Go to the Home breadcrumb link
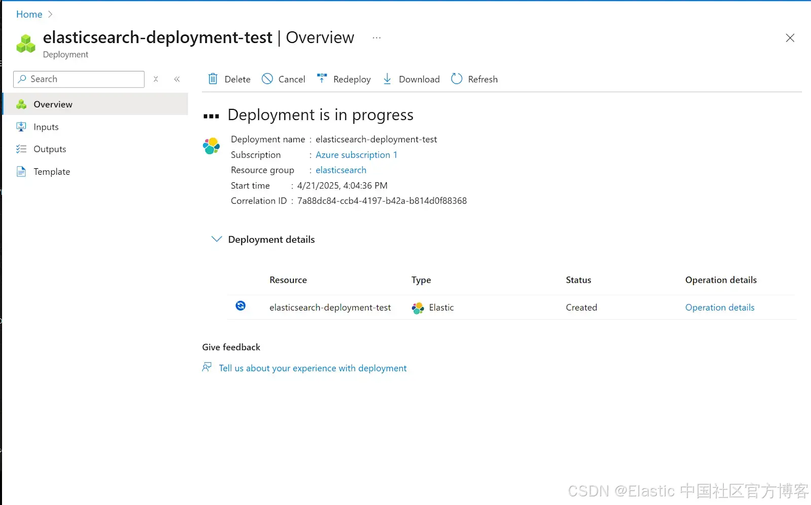Image resolution: width=811 pixels, height=505 pixels. (x=29, y=14)
